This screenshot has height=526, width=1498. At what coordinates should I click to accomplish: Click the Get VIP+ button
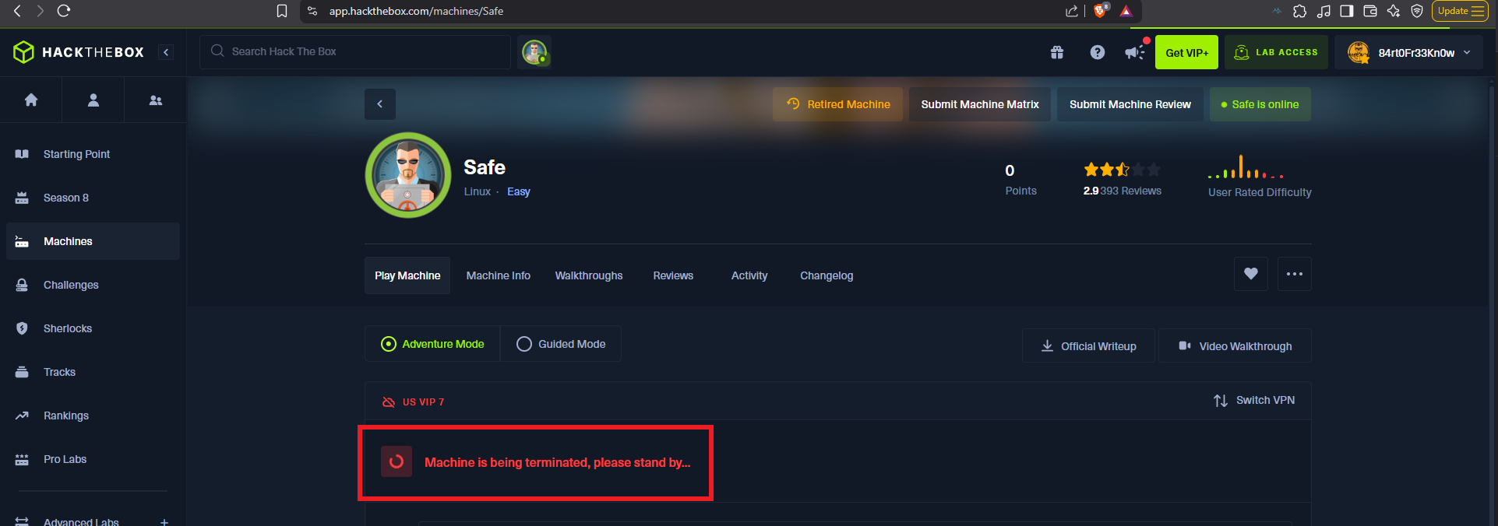click(1186, 53)
